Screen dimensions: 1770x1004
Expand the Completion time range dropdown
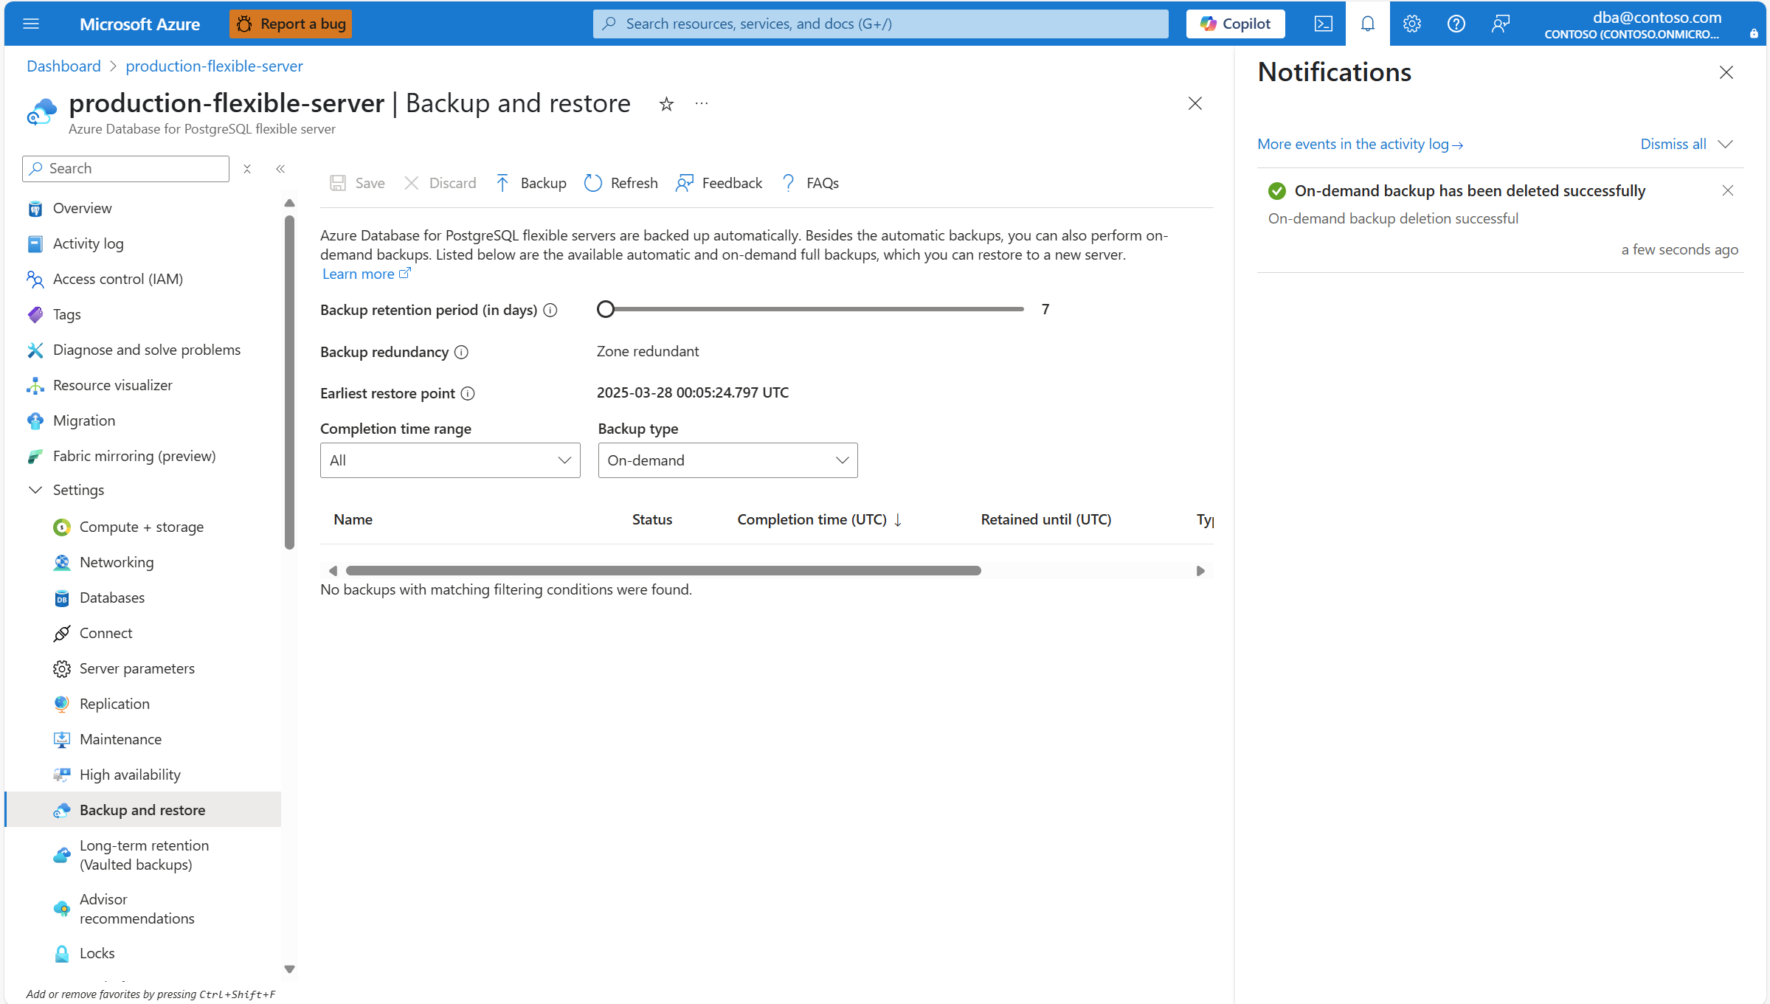(x=450, y=460)
